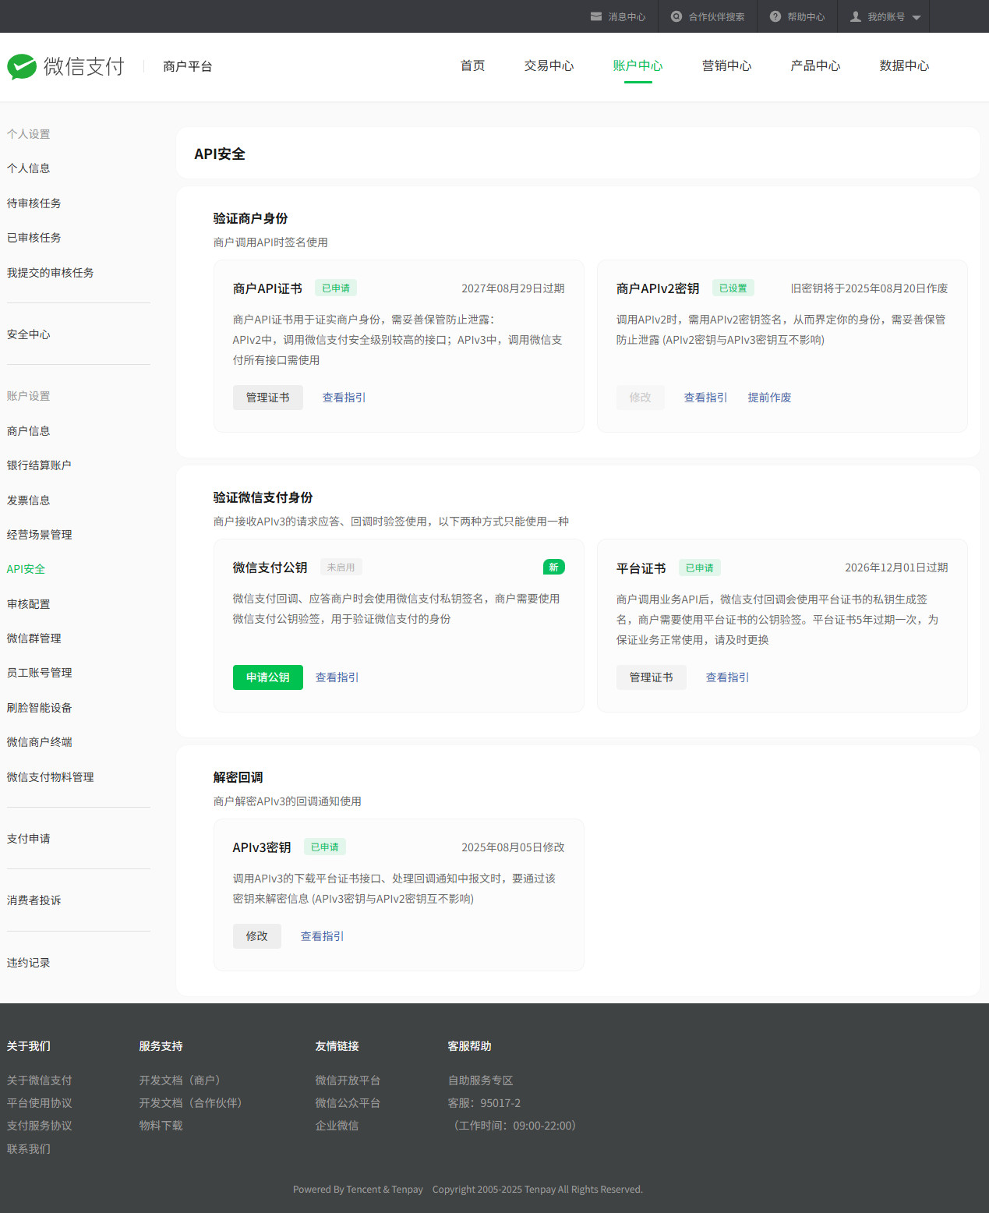Click 企业微信 footer link

[337, 1126]
